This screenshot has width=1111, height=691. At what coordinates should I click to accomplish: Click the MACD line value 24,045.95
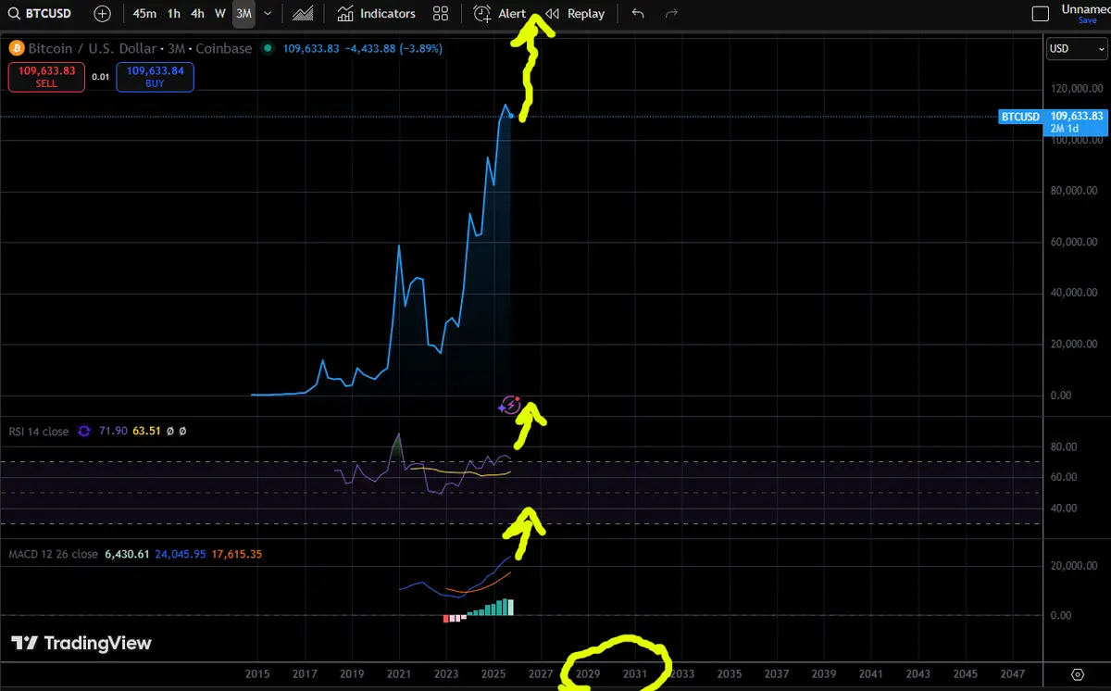[181, 554]
